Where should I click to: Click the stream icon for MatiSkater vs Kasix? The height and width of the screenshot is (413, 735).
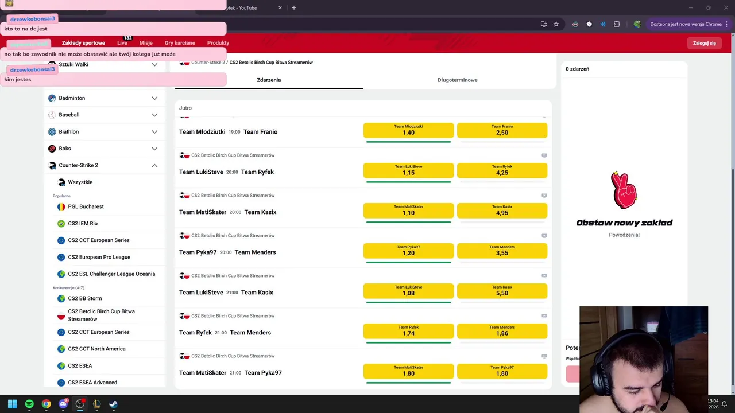click(x=544, y=196)
